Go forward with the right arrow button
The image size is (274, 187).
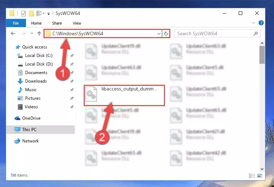click(x=23, y=33)
